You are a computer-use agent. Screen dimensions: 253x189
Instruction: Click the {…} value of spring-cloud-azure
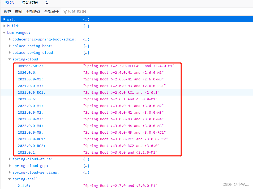click(86, 159)
